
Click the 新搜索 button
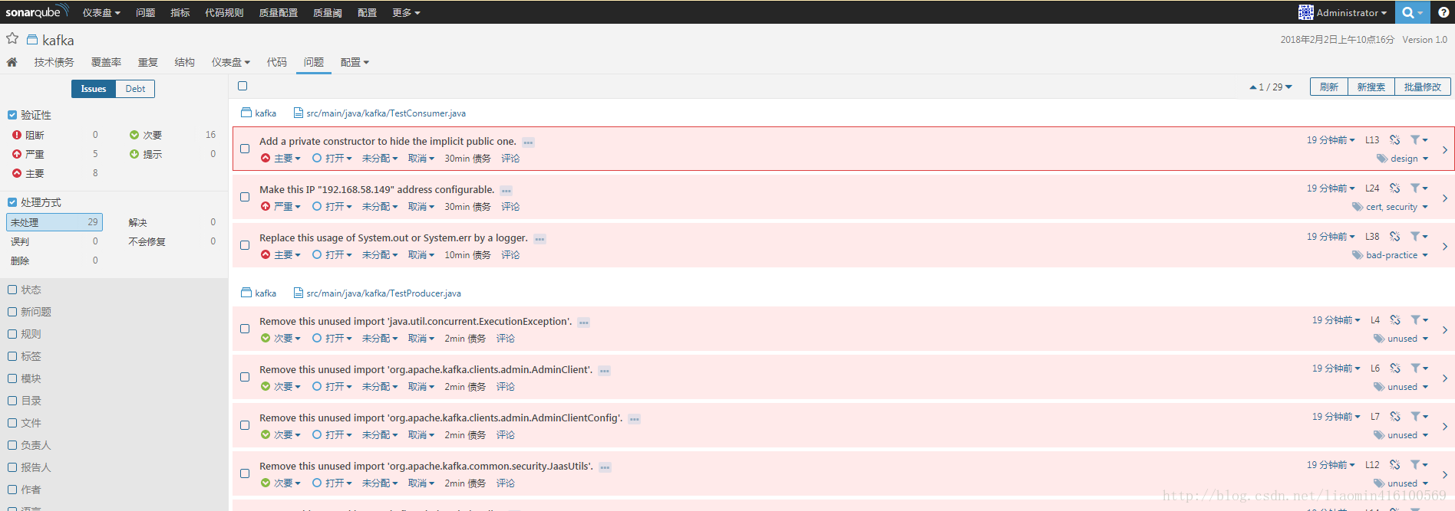coord(1371,87)
